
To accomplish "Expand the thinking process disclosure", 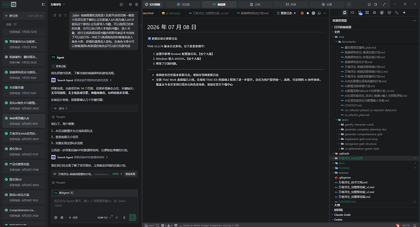I will (59, 66).
